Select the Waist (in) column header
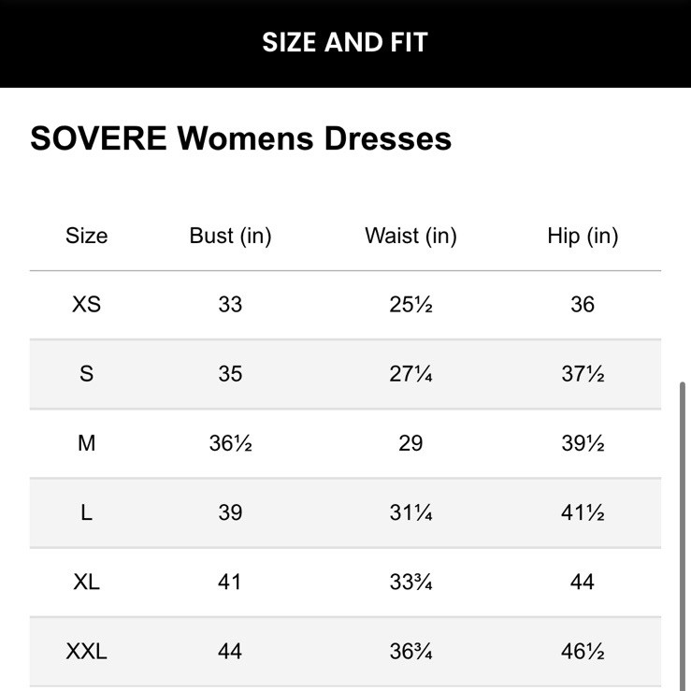 click(x=410, y=237)
